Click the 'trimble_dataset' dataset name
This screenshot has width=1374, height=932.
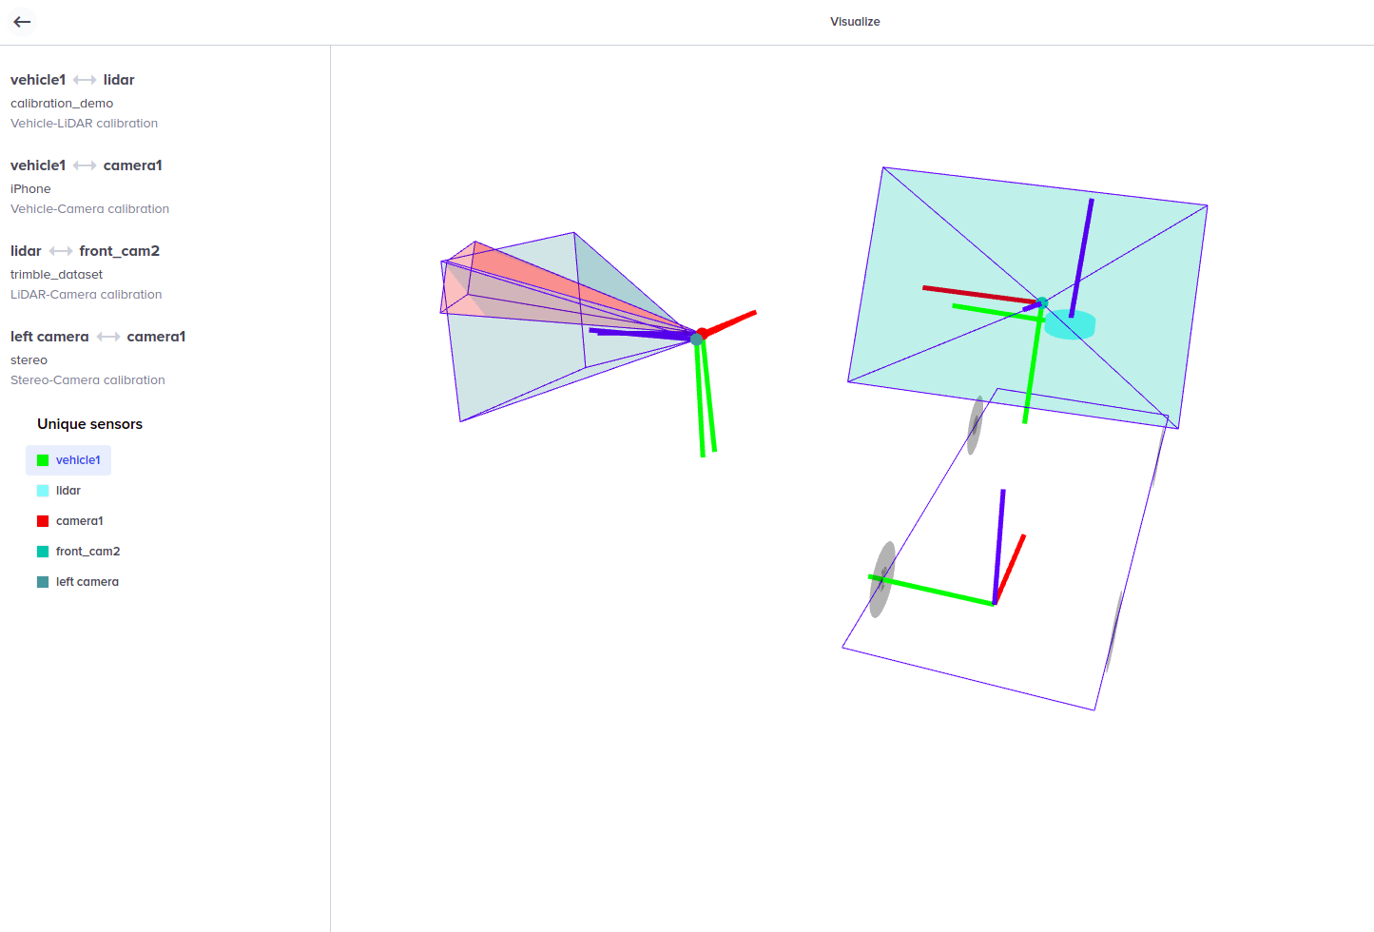56,274
